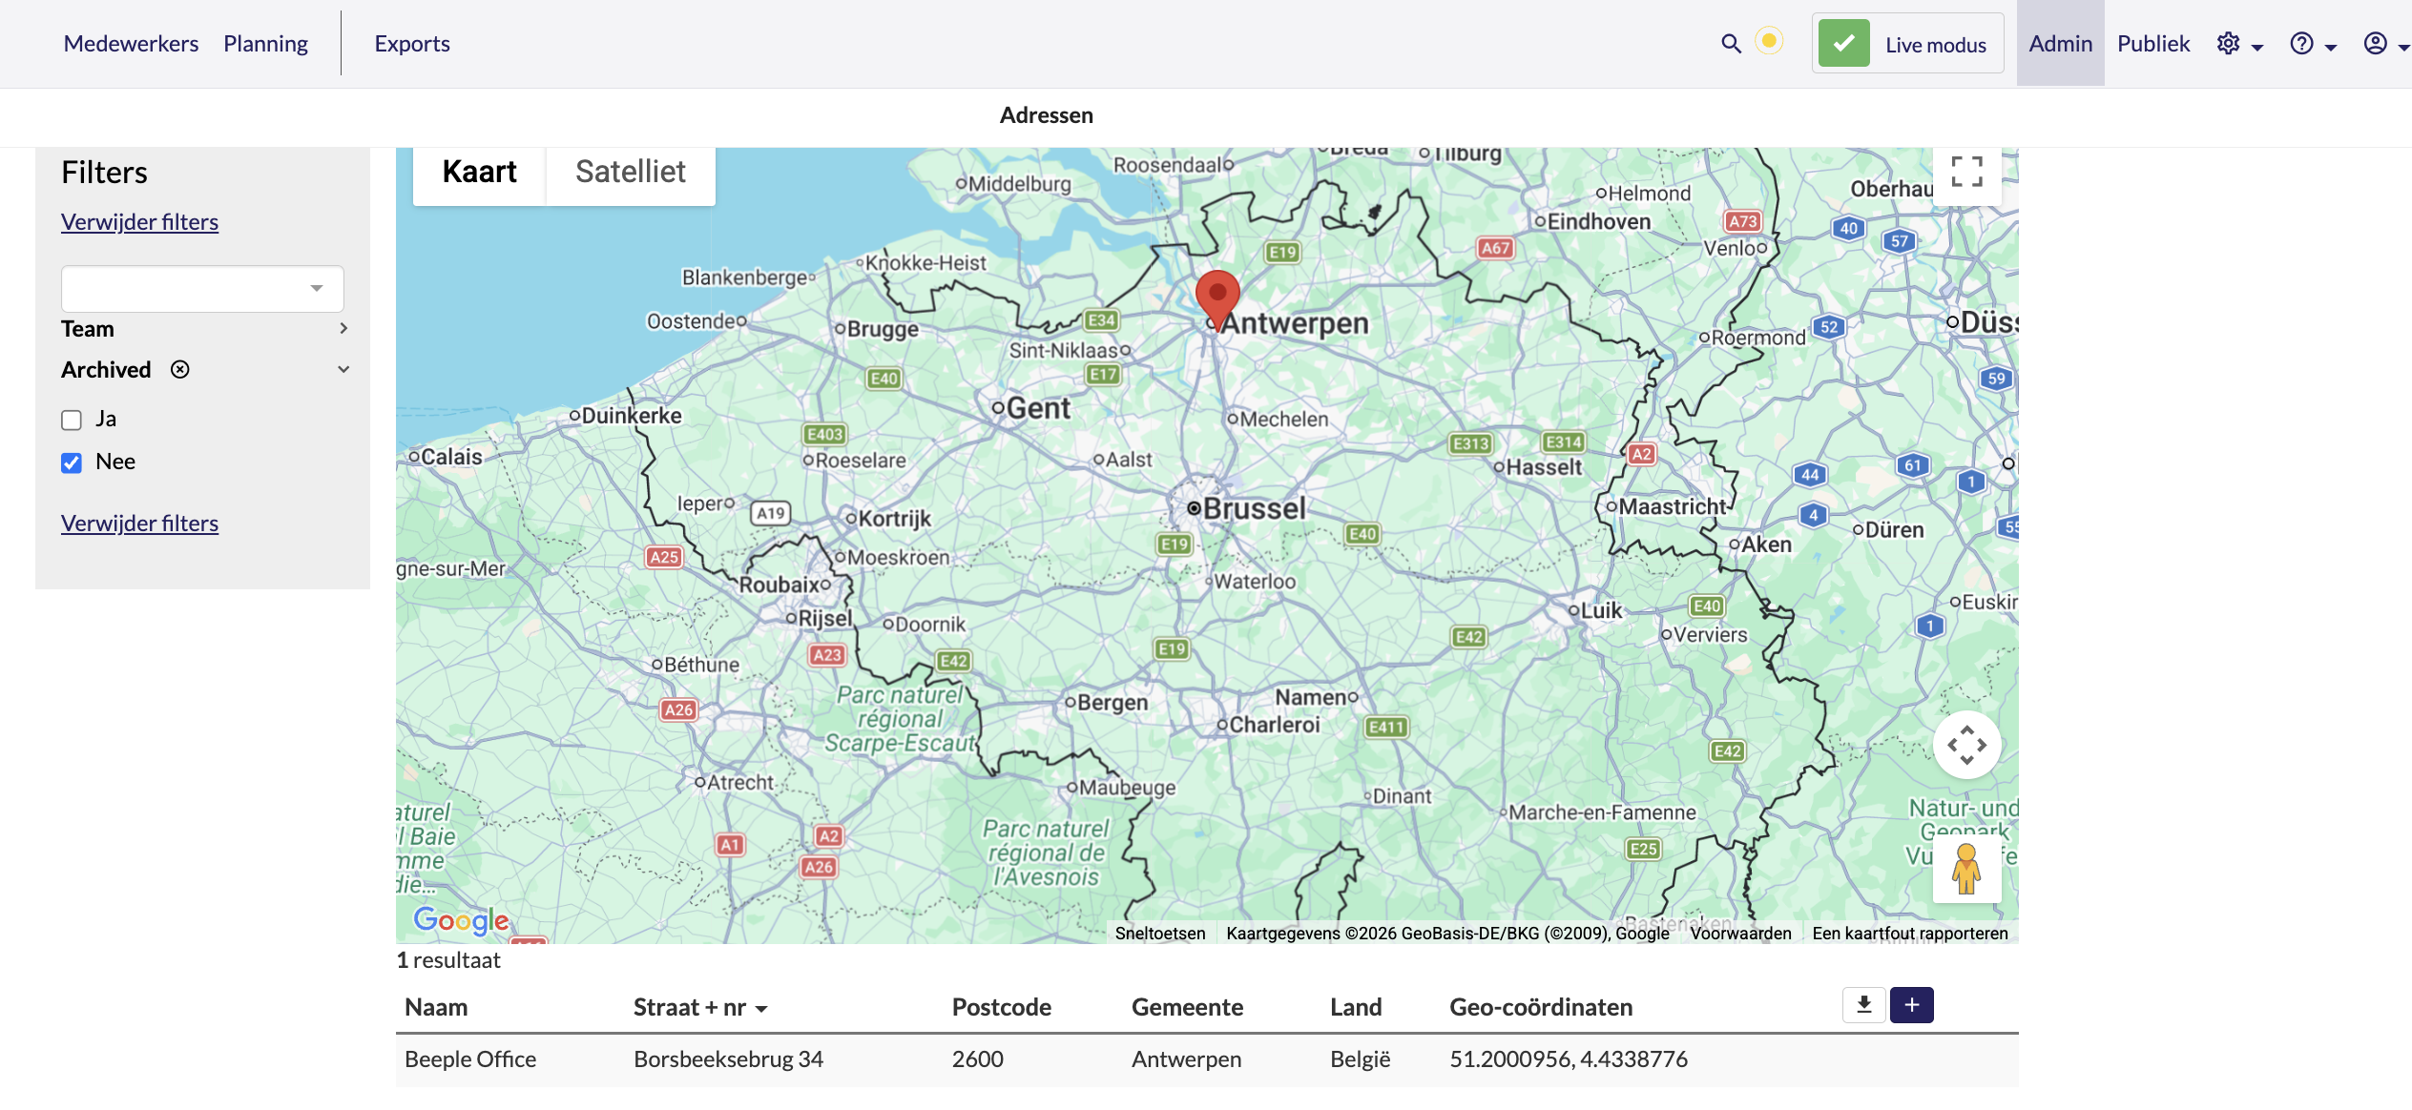The width and height of the screenshot is (2412, 1110).
Task: Click the Geo-coördinaten column header
Action: pos(1541,1007)
